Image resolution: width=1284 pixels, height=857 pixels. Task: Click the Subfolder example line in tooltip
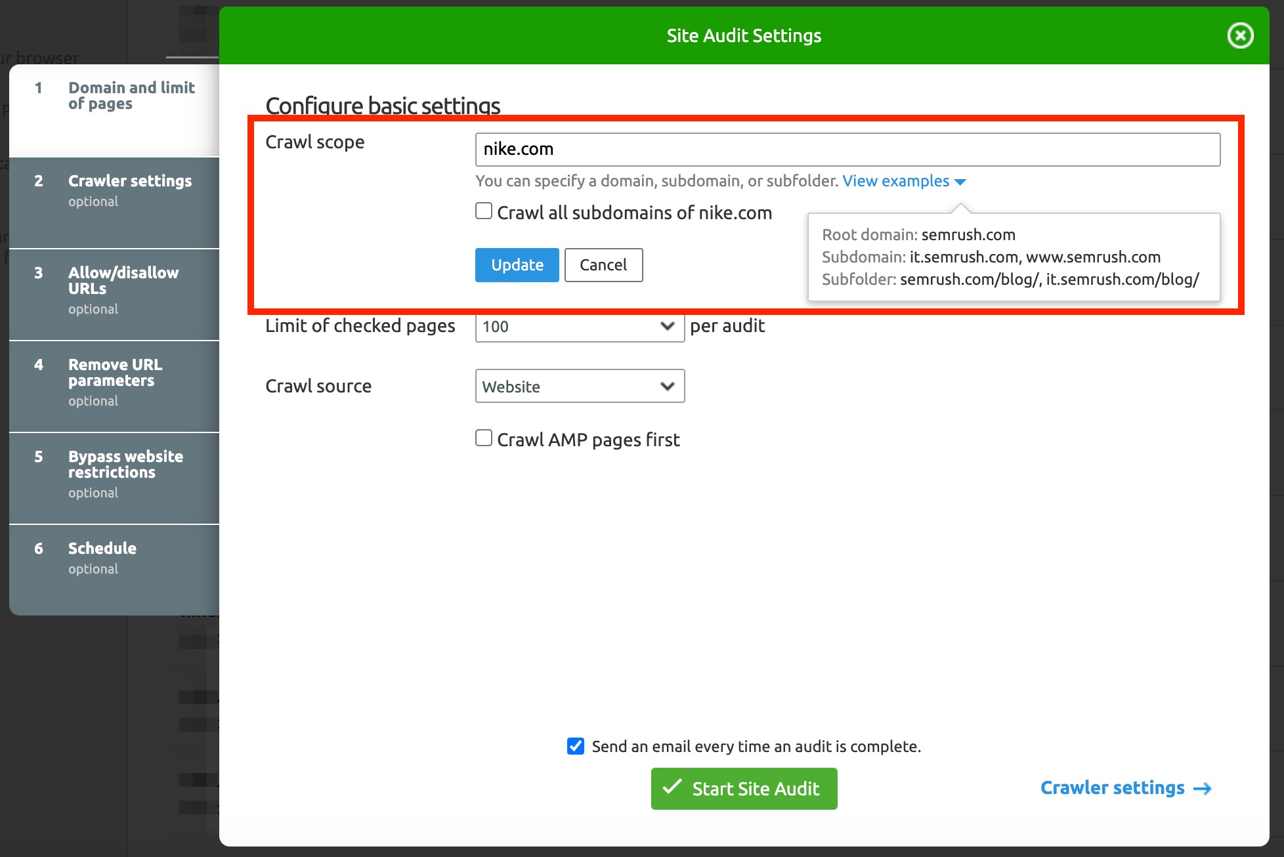click(1010, 280)
